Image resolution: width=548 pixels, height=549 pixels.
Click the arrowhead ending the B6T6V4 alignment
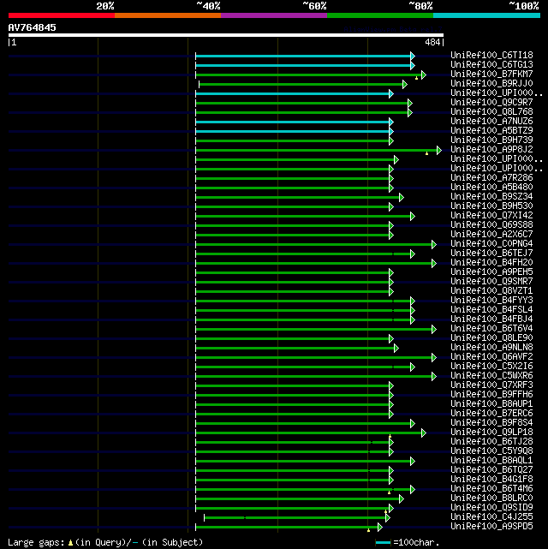[434, 329]
